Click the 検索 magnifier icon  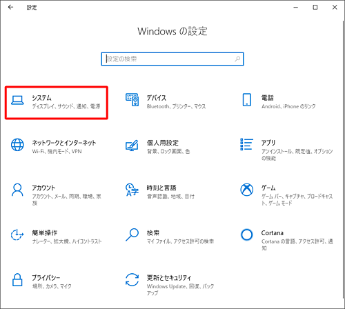point(132,235)
